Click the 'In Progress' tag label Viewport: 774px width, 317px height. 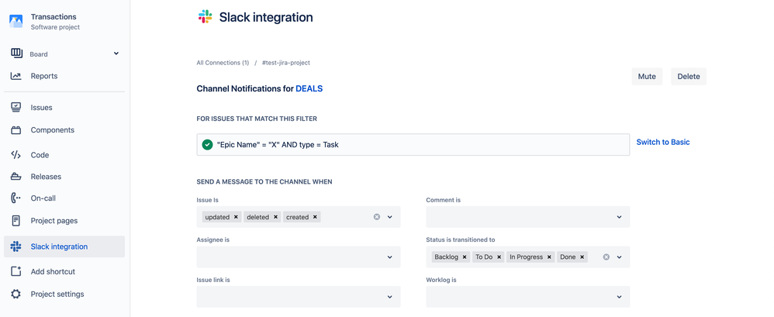pyautogui.click(x=526, y=257)
